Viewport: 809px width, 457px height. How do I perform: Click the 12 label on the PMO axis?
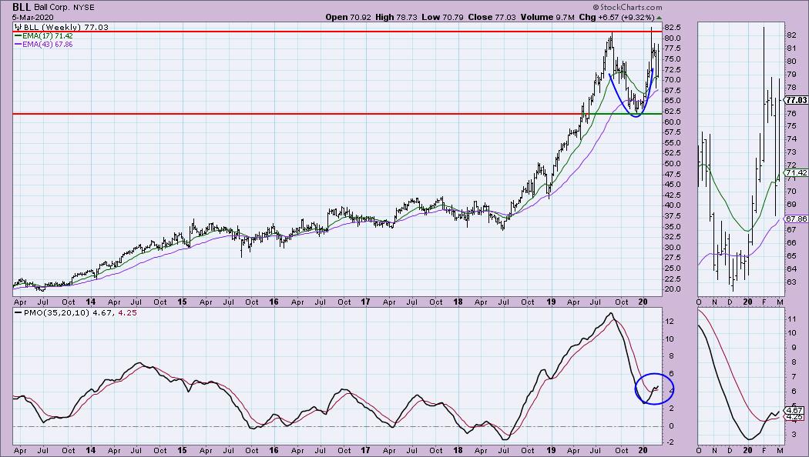click(670, 322)
